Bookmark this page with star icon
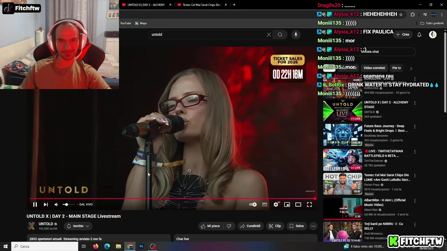447x251 pixels. [x=401, y=14]
